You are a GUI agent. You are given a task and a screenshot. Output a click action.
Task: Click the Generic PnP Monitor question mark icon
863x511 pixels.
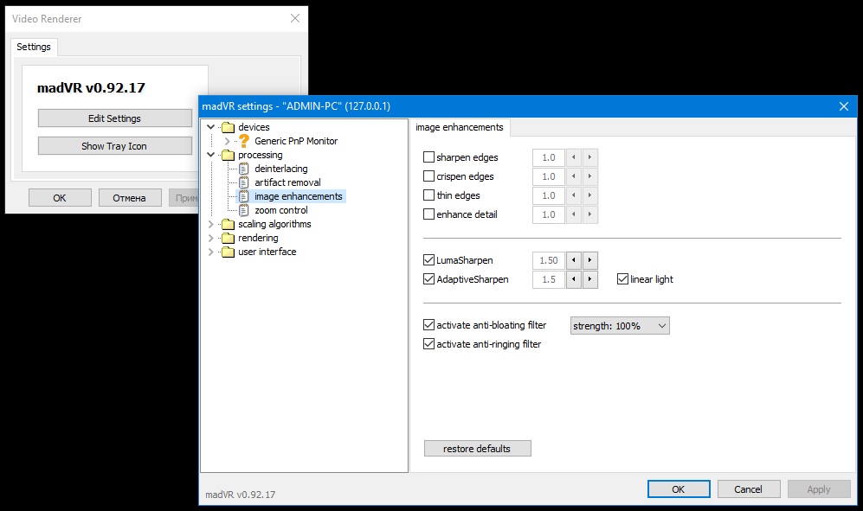click(244, 141)
